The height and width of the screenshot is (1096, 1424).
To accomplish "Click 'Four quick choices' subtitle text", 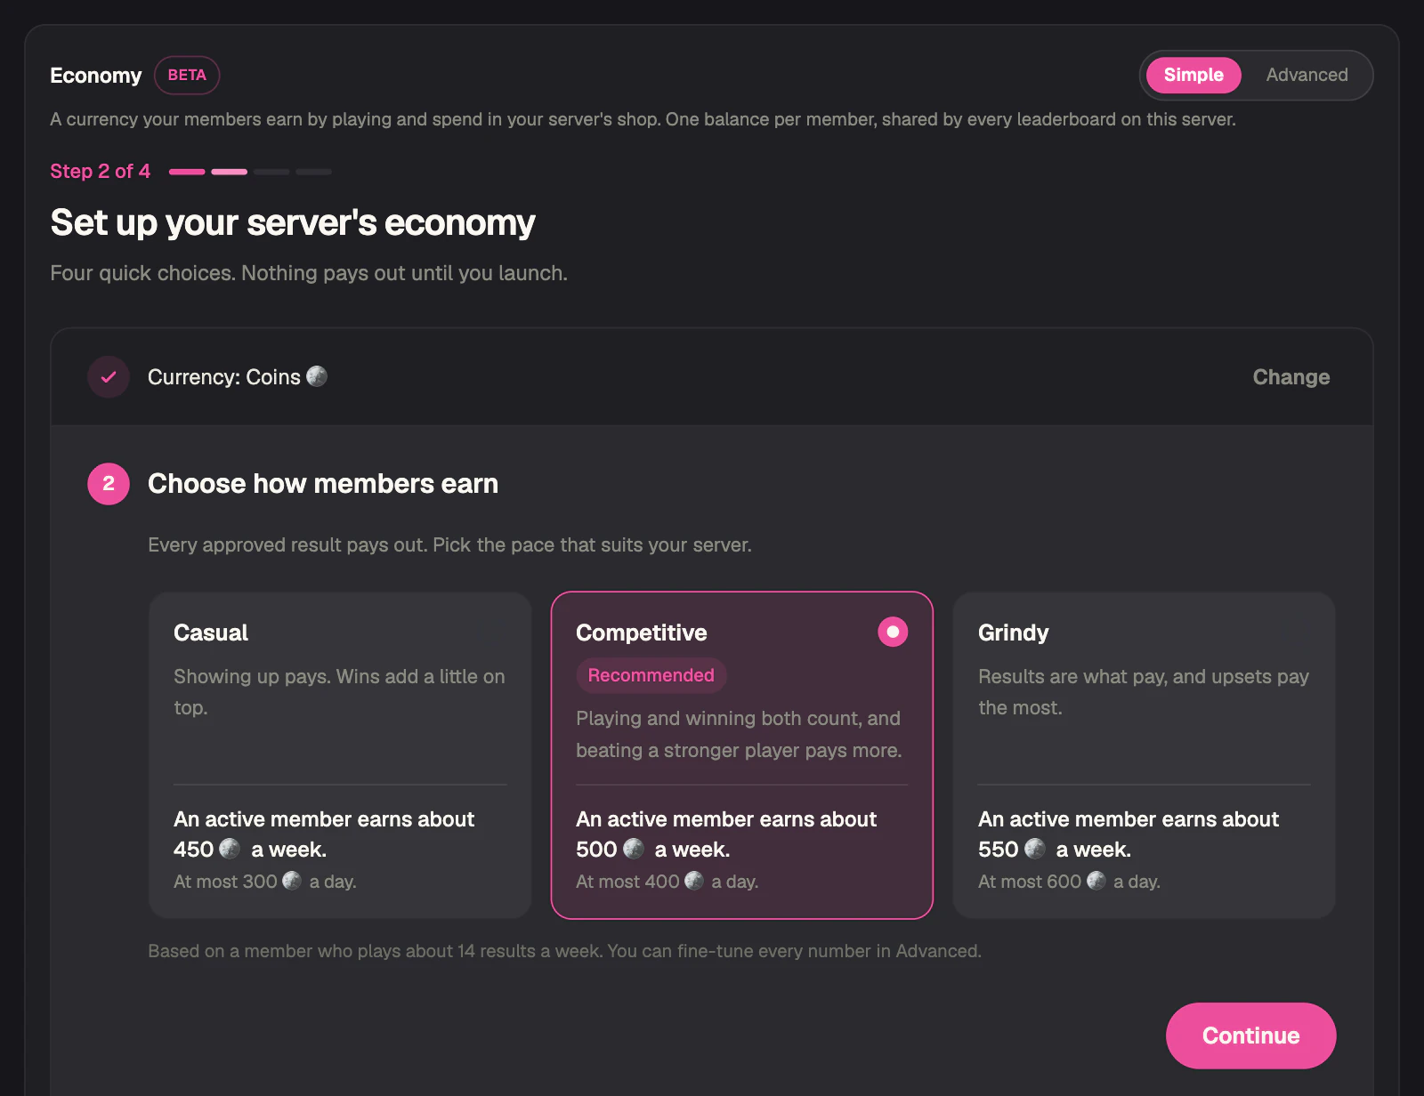I will coord(309,273).
